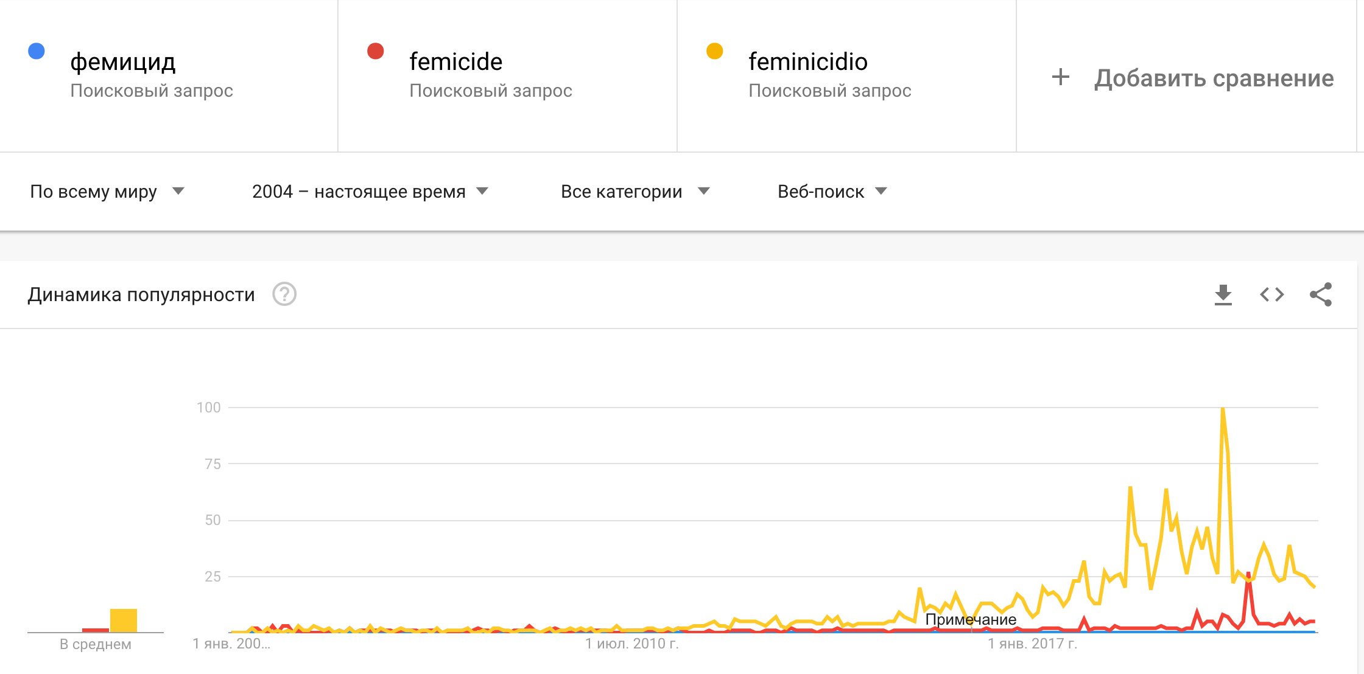Viewport: 1364px width, 674px height.
Task: Open the embed code icon
Action: click(x=1271, y=295)
